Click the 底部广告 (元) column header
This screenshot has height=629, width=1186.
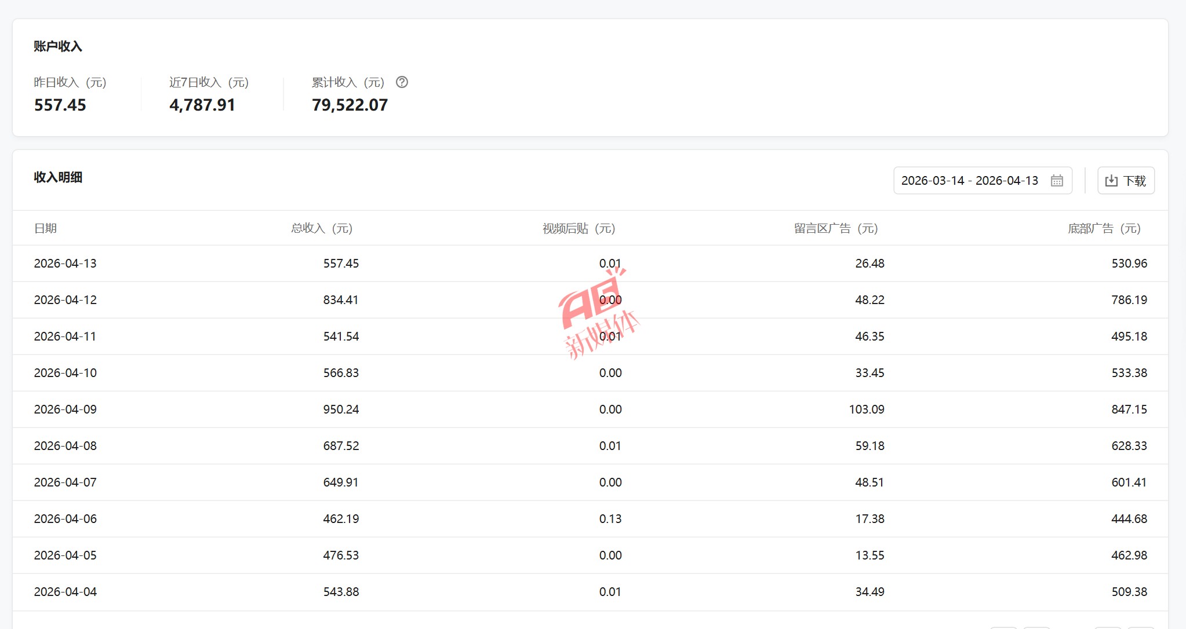pos(1104,228)
